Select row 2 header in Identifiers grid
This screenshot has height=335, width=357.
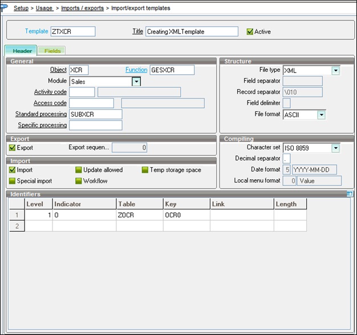[x=17, y=226]
